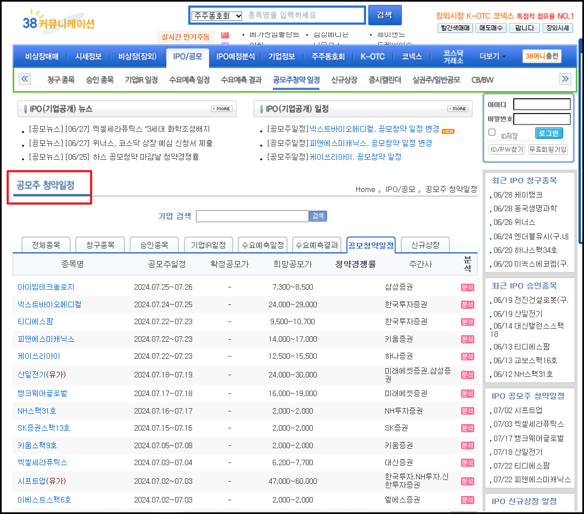Click the 분석 icon for 티디에스팜 row
The image size is (584, 514).
[468, 322]
